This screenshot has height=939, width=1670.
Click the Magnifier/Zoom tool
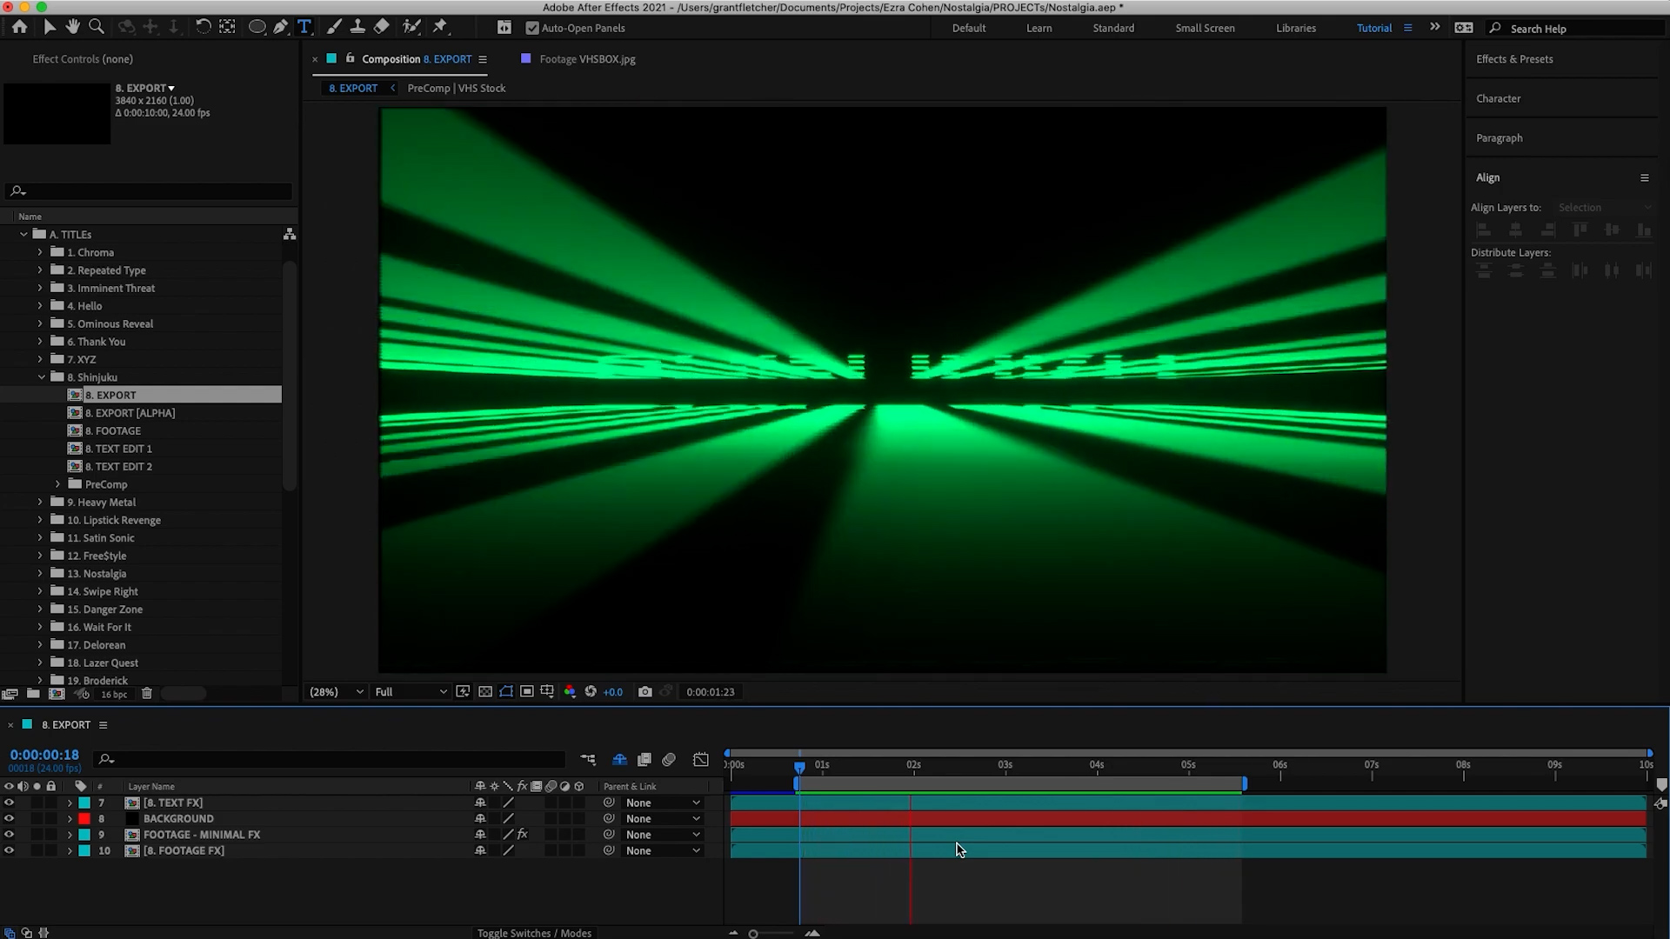[97, 26]
